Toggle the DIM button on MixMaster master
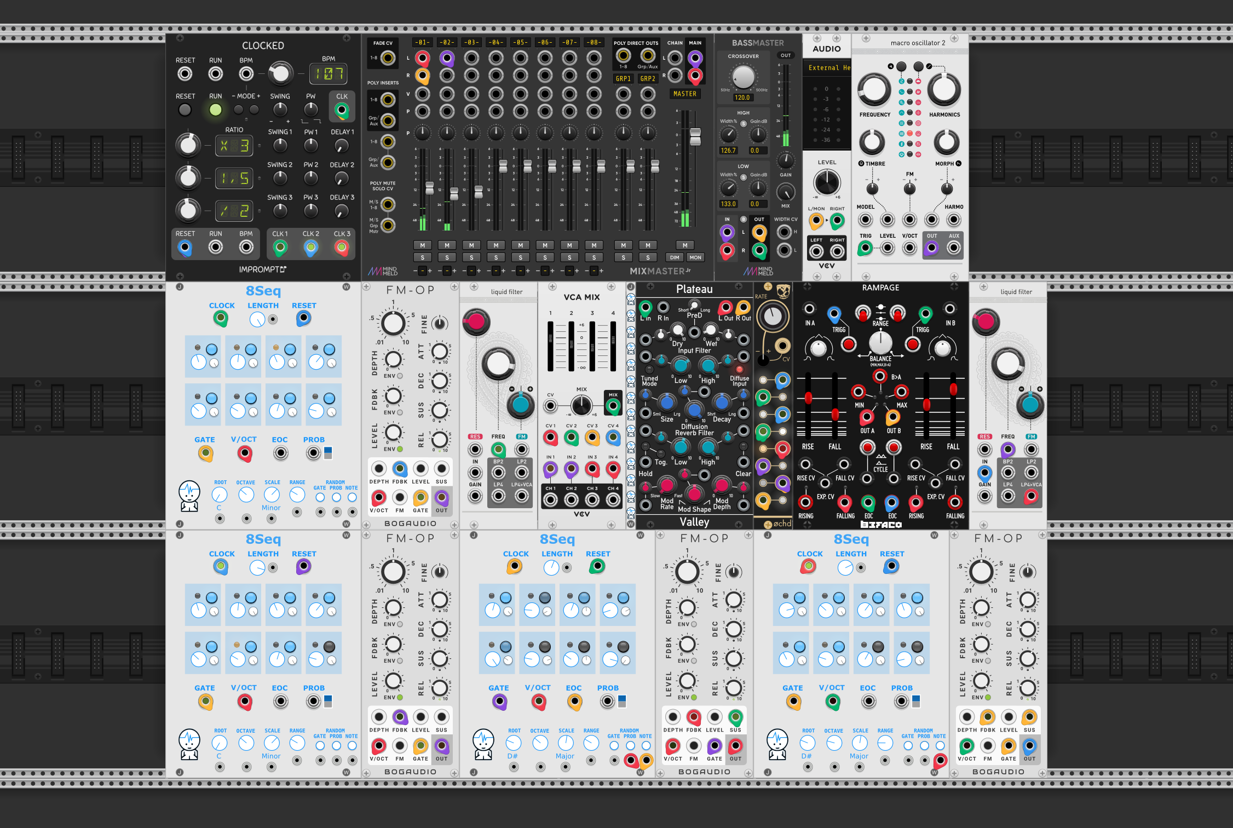 675,257
